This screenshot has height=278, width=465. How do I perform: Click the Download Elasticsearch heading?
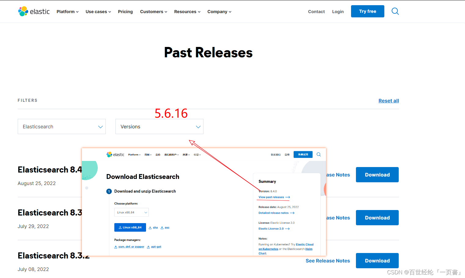coord(143,177)
